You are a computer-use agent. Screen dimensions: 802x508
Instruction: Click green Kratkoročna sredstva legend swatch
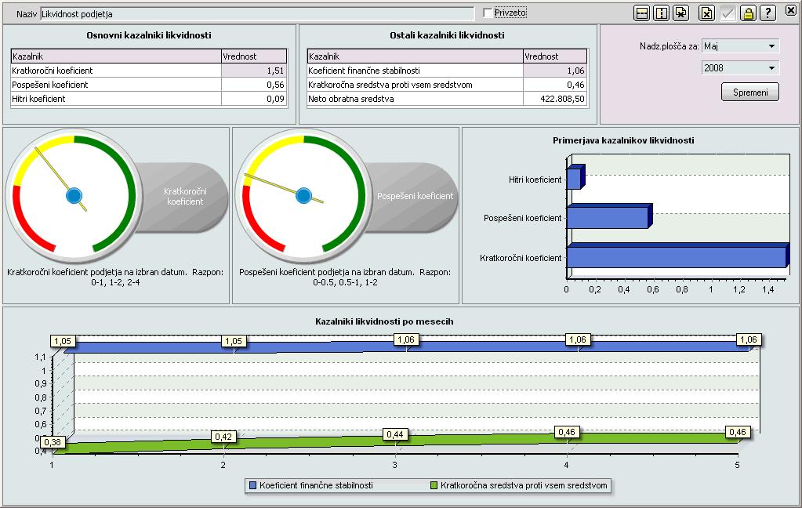434,485
